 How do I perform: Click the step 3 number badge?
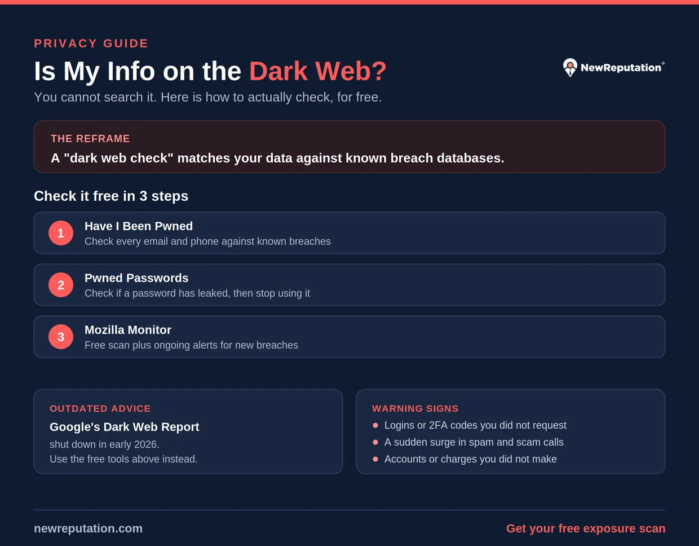pyautogui.click(x=61, y=337)
